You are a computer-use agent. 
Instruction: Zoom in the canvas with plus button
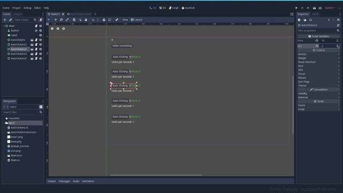click(x=63, y=28)
